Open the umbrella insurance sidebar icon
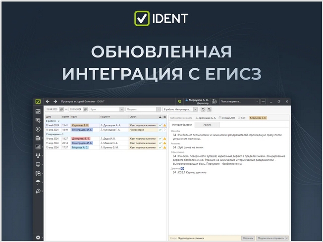The width and height of the screenshot is (323, 242). tap(38, 182)
